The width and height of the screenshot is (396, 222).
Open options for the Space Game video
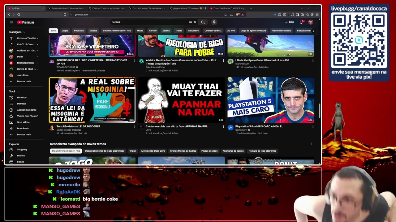[313, 61]
